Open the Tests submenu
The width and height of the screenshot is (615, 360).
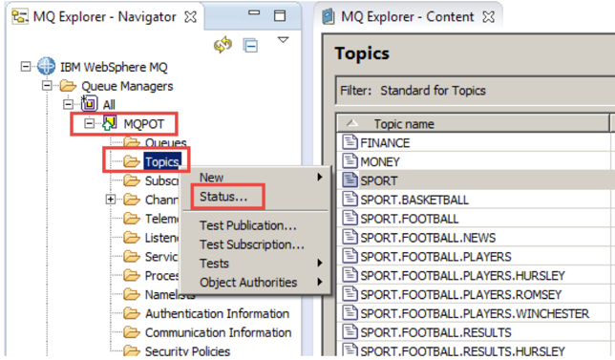coord(256,264)
